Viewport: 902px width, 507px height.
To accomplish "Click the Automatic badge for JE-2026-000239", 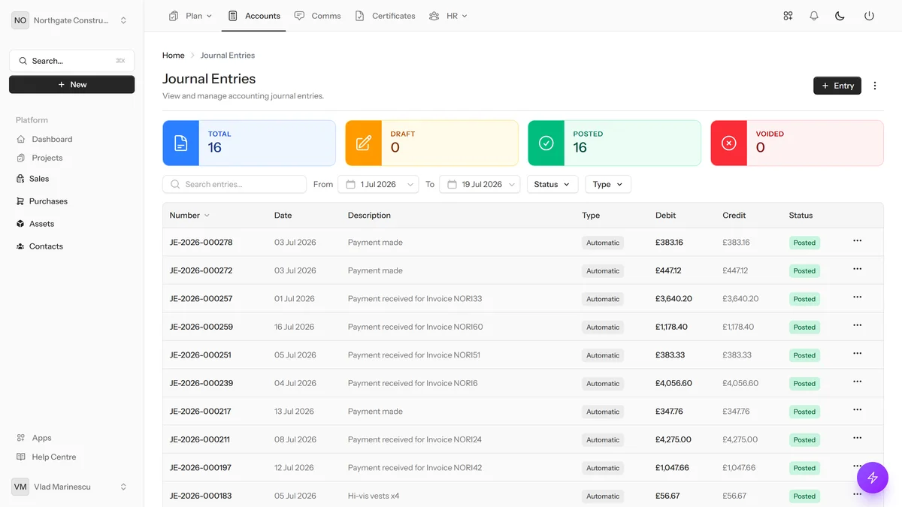I will click(603, 383).
